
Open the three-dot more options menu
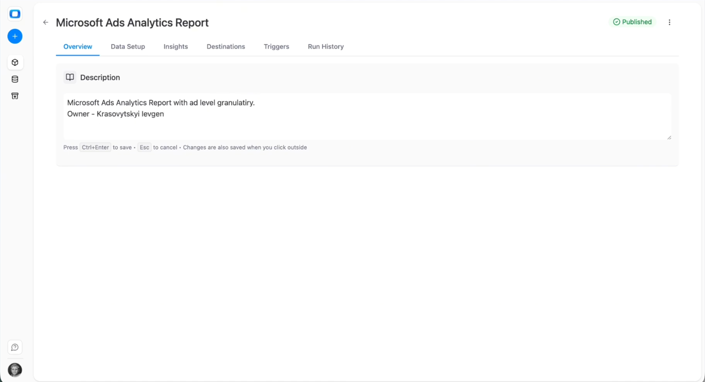click(x=669, y=22)
